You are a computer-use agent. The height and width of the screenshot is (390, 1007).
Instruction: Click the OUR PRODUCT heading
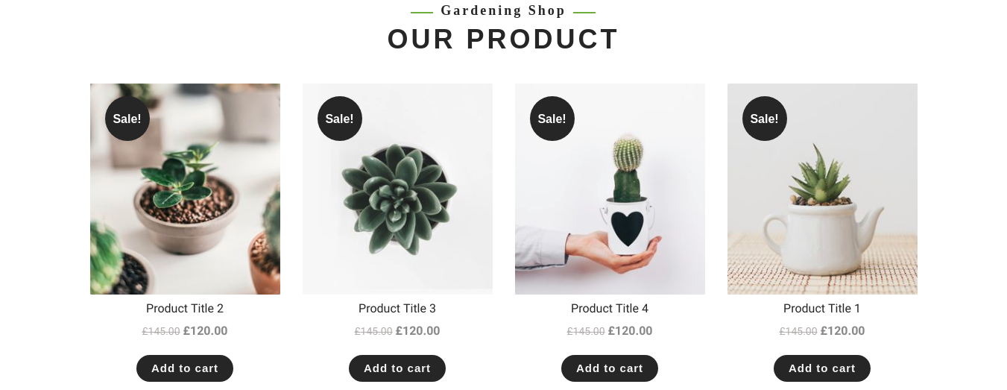coord(503,39)
